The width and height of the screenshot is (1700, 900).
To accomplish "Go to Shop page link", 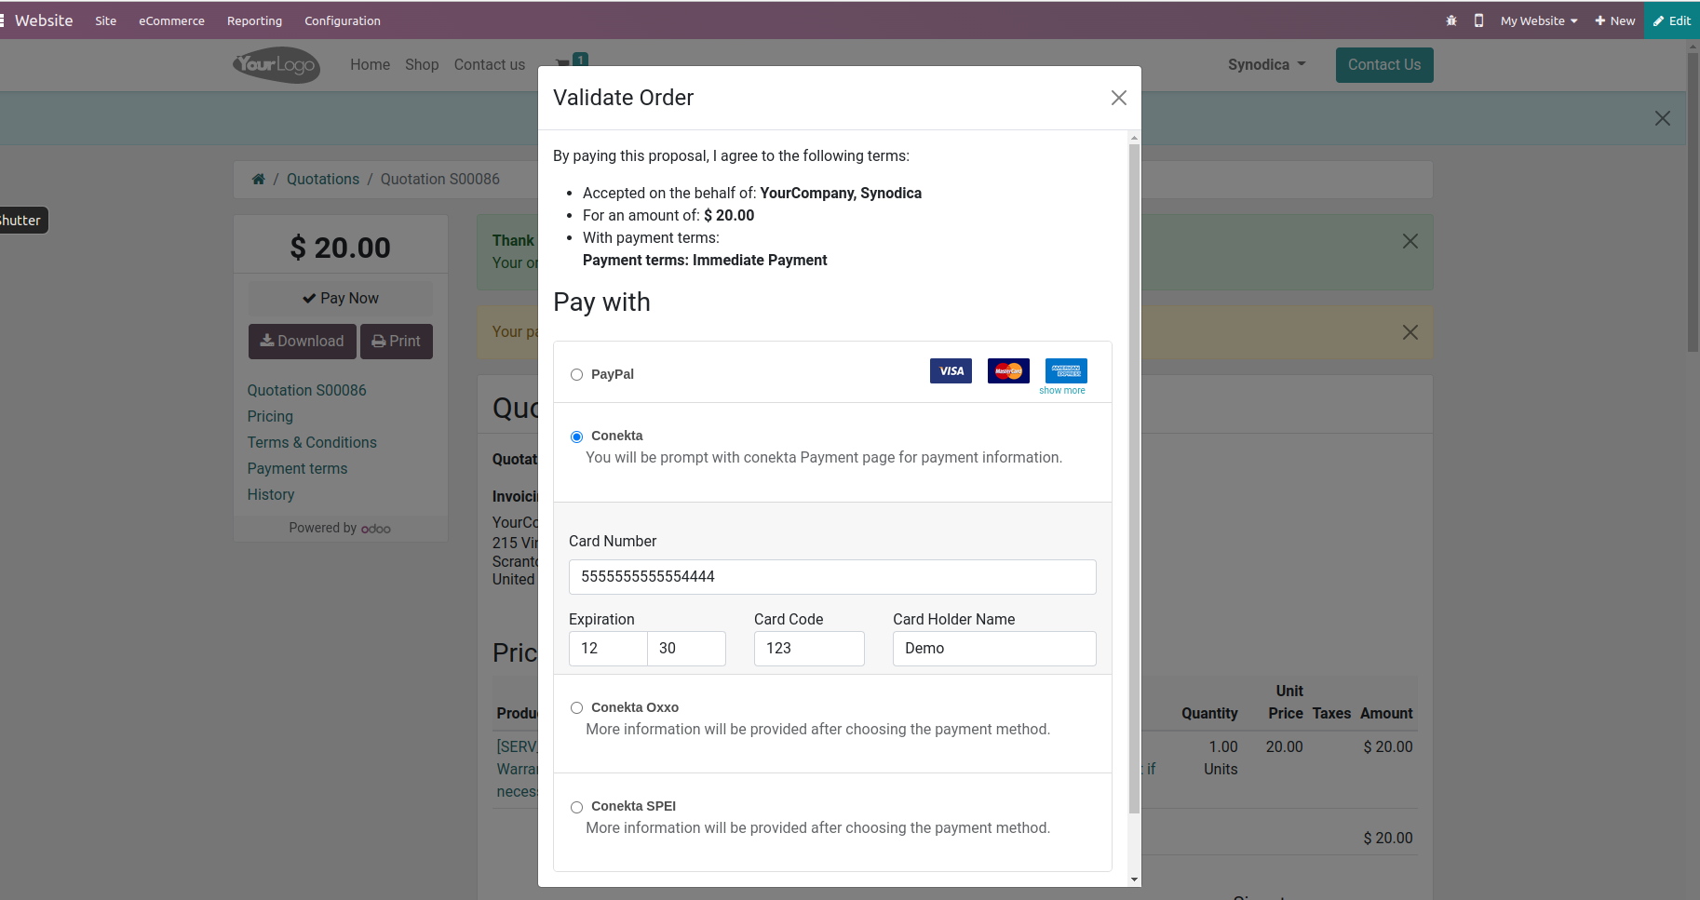I will (x=422, y=64).
